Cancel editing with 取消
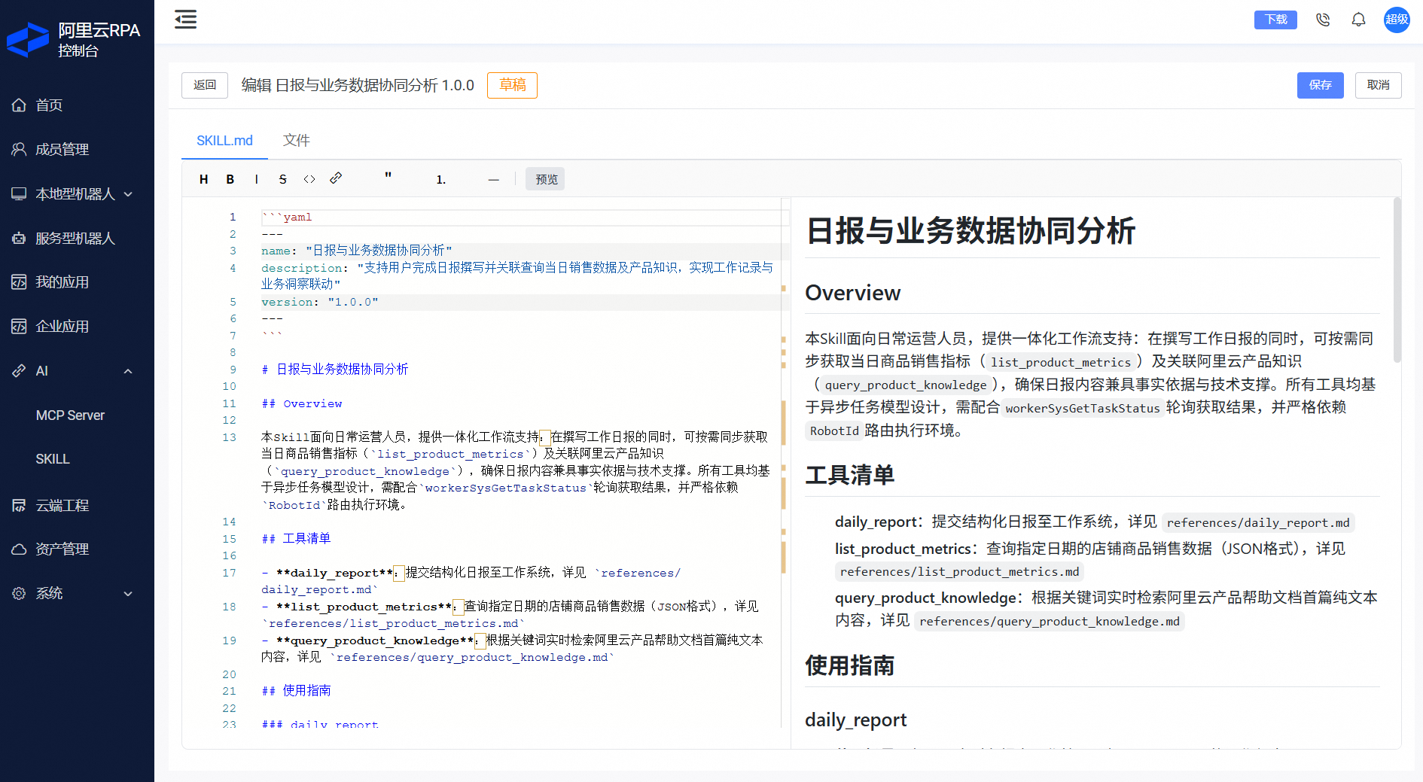Screen dimensions: 1423x782 coord(1378,85)
